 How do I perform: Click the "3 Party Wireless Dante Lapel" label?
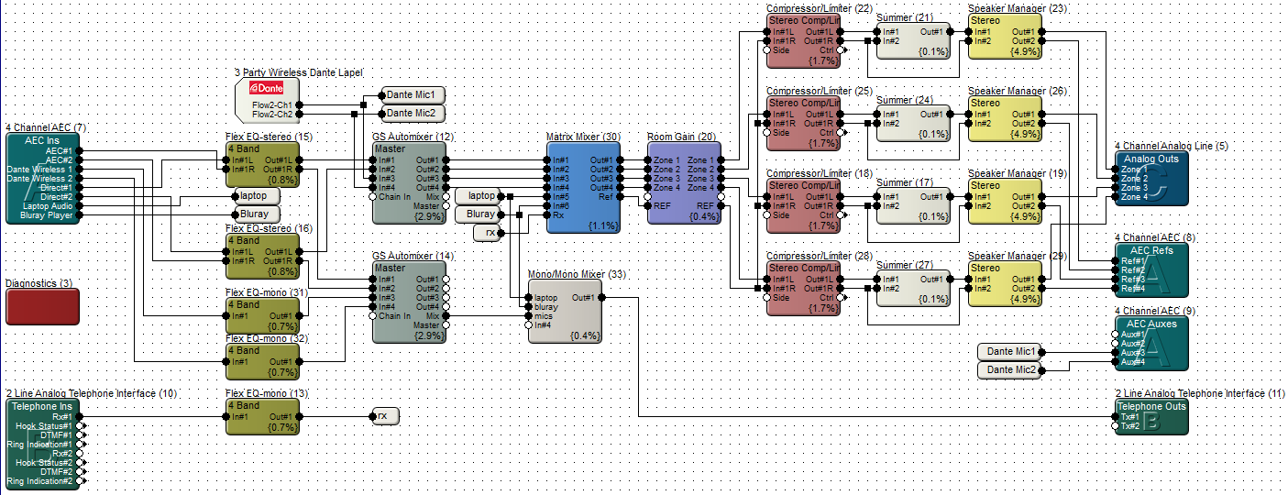tap(299, 72)
